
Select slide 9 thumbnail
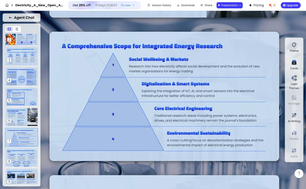click(22, 176)
